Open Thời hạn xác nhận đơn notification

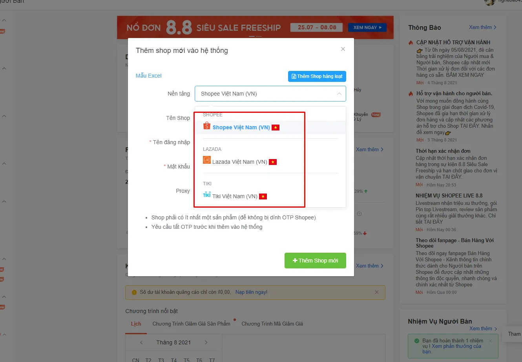point(443,151)
